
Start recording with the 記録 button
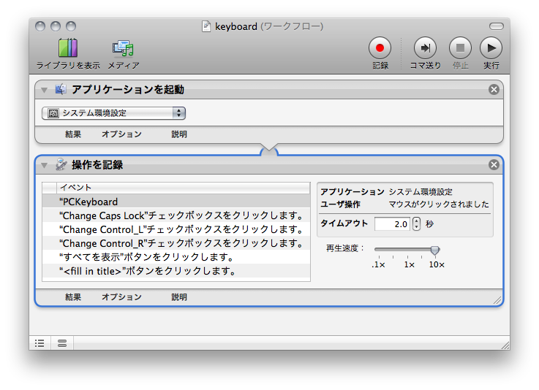coord(380,47)
